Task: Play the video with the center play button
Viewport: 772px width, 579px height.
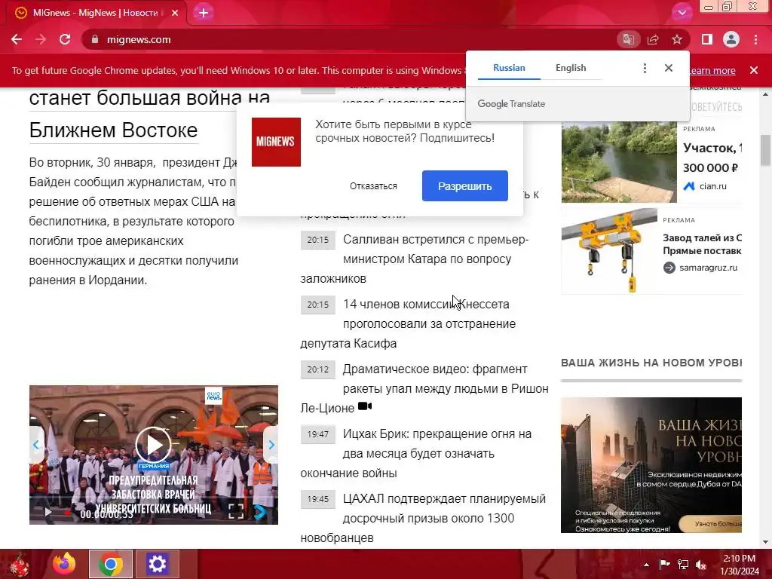Action: coord(154,445)
